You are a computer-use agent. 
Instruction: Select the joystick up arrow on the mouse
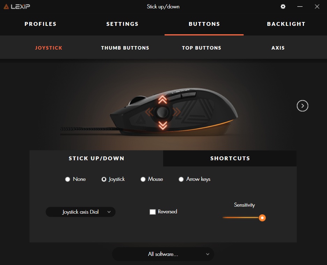tap(162, 100)
